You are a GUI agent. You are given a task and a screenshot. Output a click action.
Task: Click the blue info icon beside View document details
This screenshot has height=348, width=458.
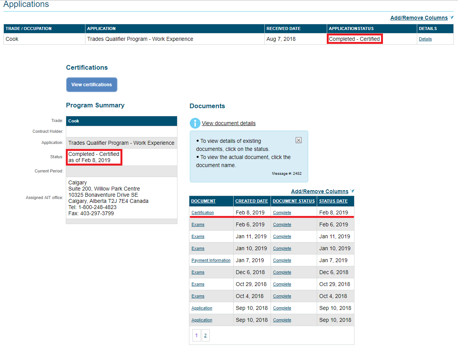pyautogui.click(x=195, y=123)
